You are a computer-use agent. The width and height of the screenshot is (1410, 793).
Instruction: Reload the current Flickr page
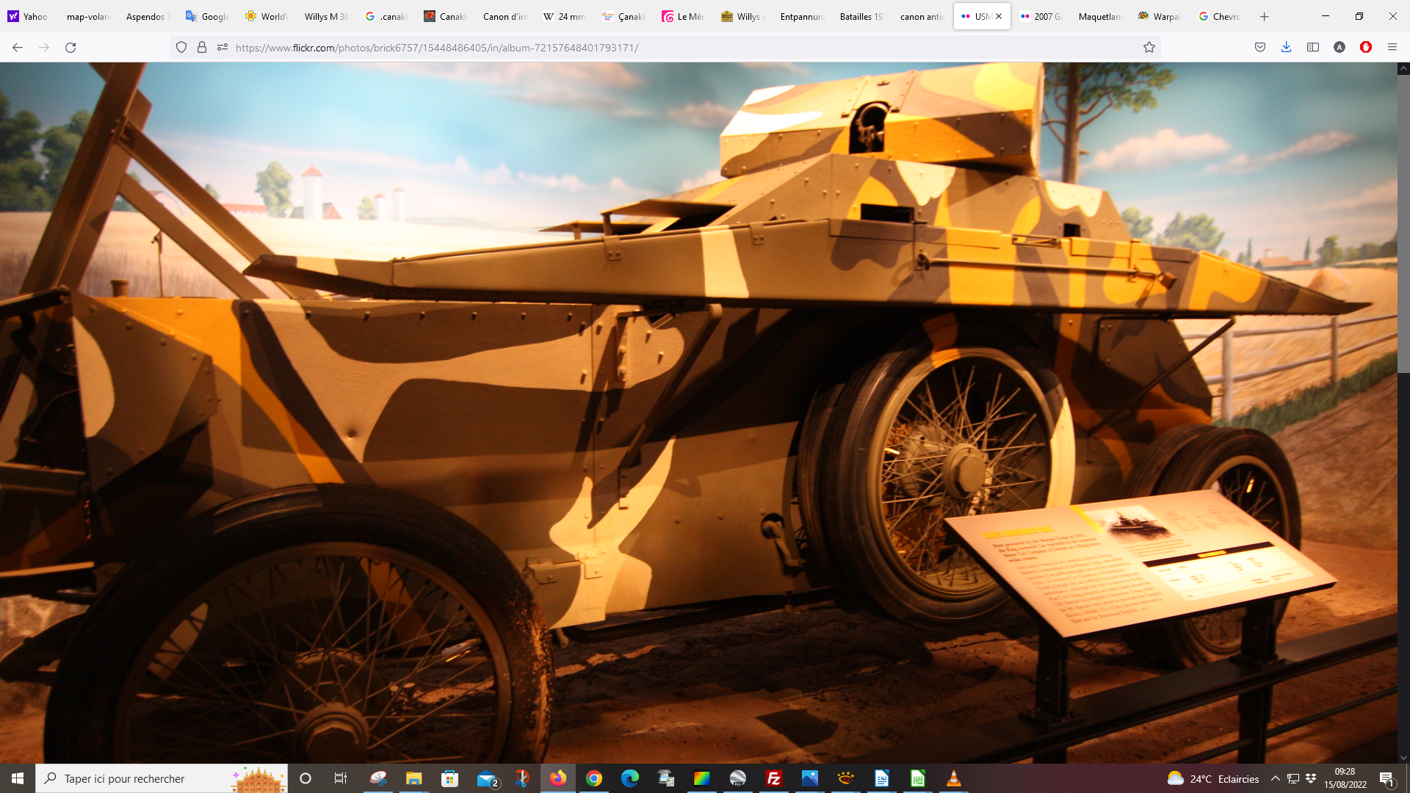point(70,48)
